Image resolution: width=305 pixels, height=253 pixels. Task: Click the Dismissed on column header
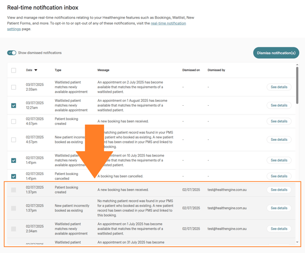point(191,70)
